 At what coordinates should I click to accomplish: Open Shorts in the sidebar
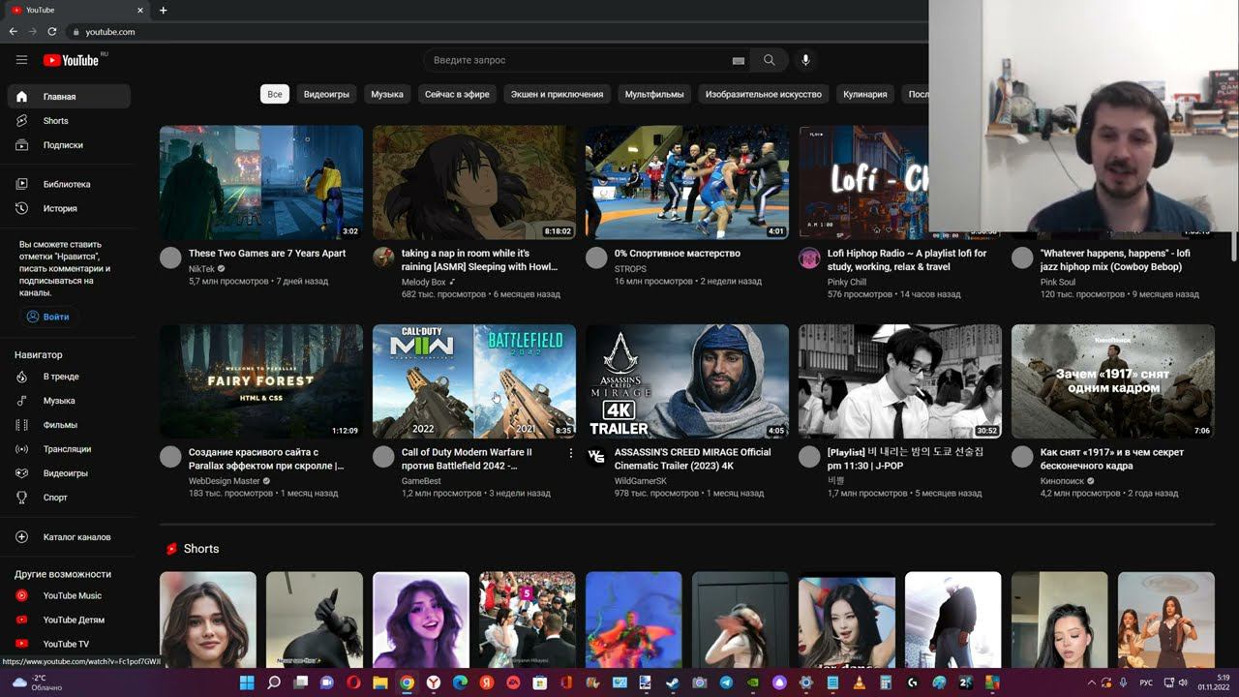[68, 121]
